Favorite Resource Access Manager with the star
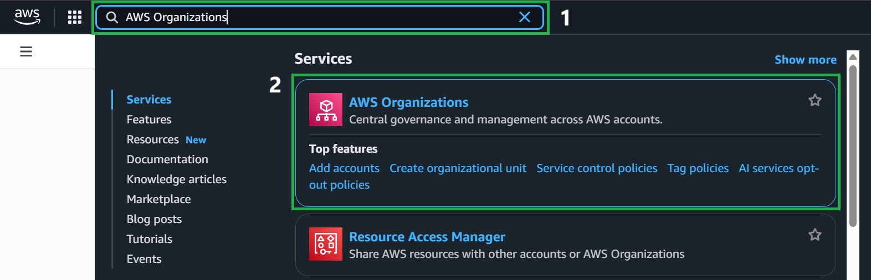The image size is (871, 280). [x=814, y=235]
